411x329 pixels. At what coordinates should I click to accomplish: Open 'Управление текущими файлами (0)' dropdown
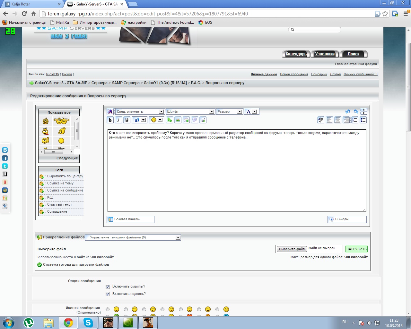click(133, 237)
